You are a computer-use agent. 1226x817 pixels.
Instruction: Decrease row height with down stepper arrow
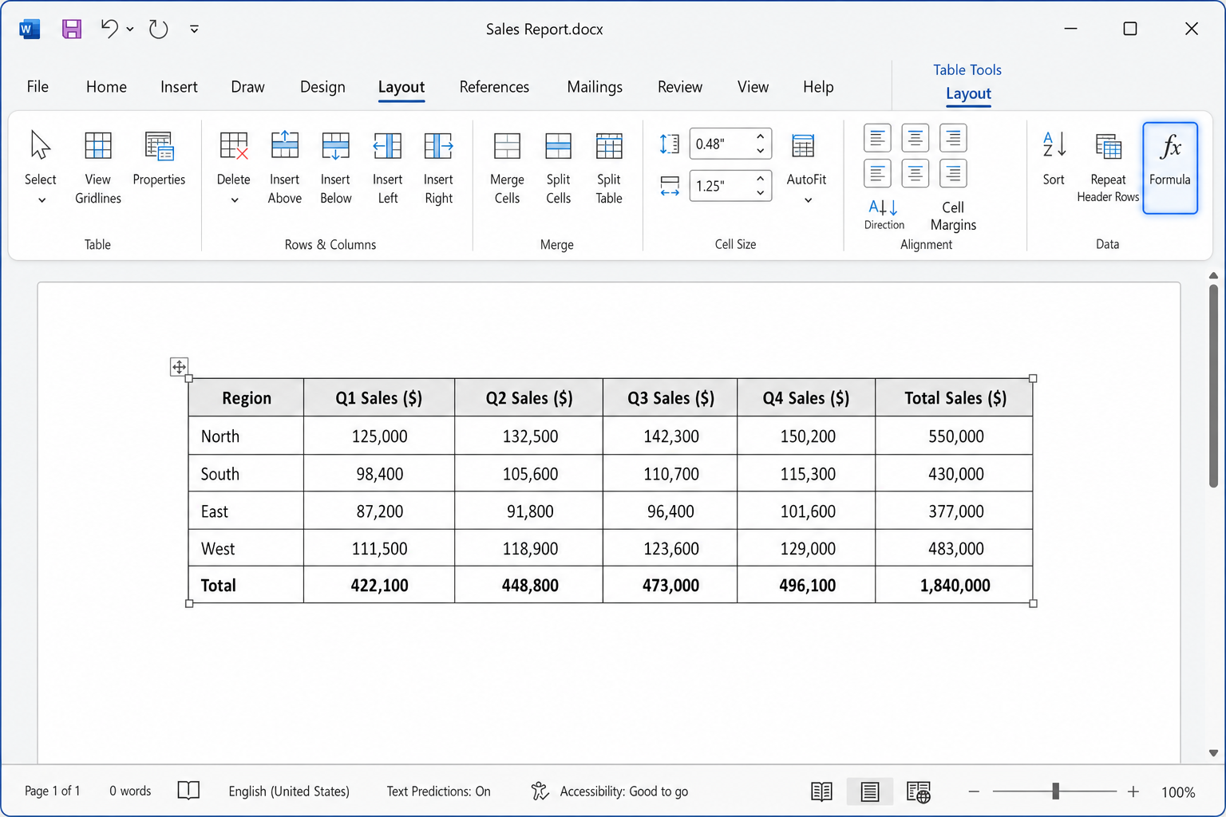[761, 151]
